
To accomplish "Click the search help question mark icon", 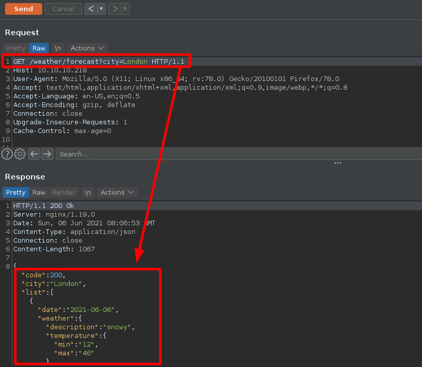I will click(x=7, y=154).
